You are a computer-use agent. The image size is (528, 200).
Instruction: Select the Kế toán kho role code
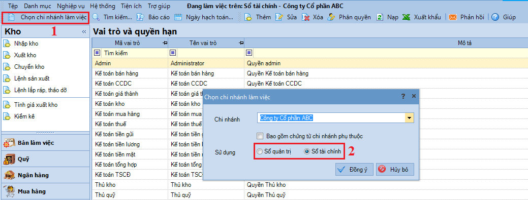coord(110,103)
